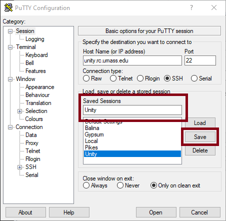Image resolution: width=226 pixels, height=221 pixels.
Task: Click the question mark help icon
Action: click(191, 7)
